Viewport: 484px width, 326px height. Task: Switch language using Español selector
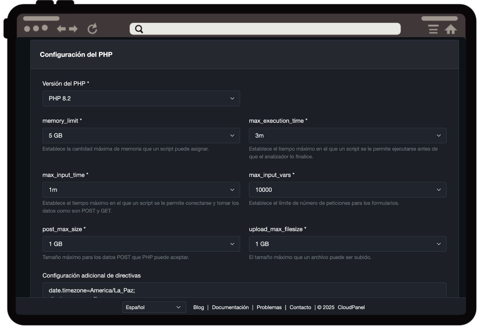click(154, 307)
